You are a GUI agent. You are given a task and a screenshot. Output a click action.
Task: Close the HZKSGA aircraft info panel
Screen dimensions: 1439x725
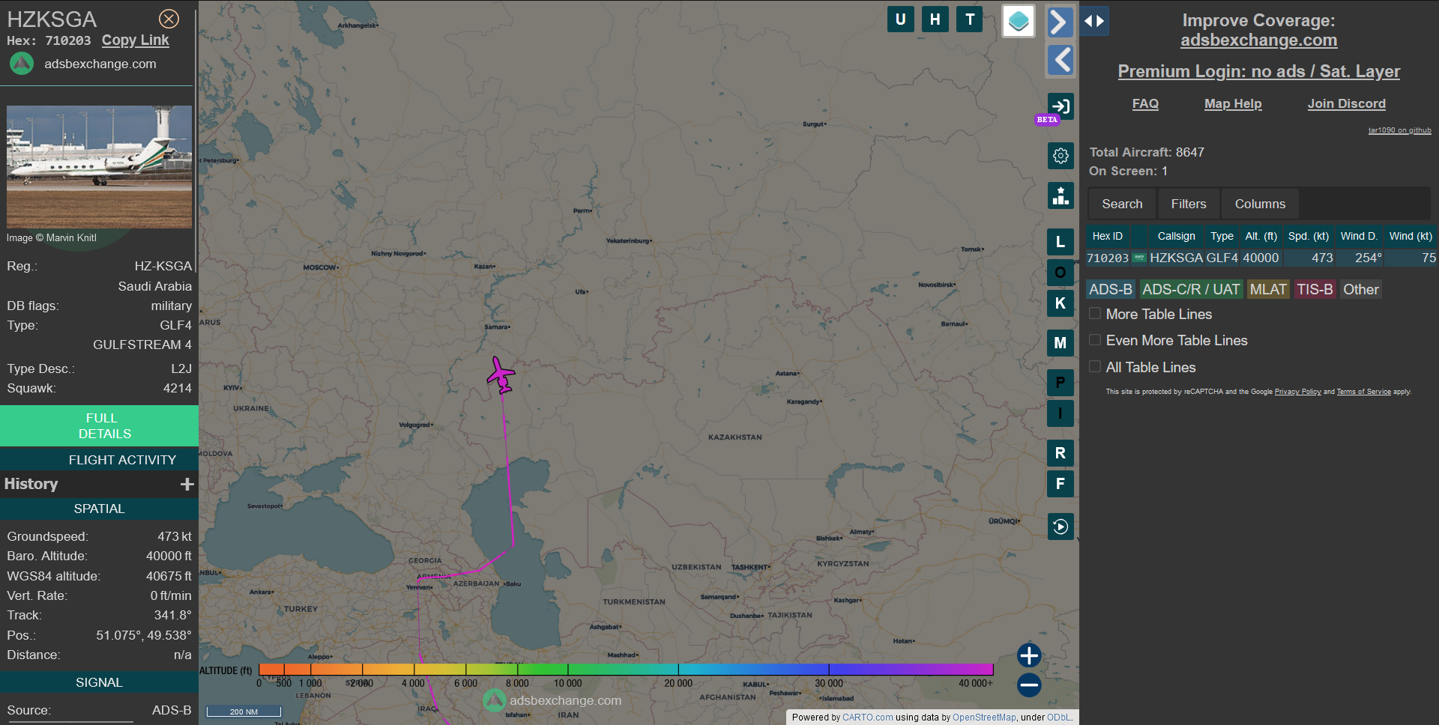(x=169, y=19)
